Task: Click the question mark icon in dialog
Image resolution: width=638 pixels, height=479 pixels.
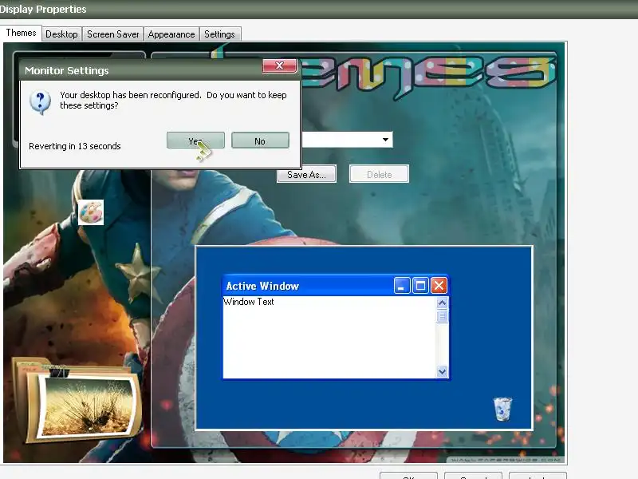Action: (41, 101)
